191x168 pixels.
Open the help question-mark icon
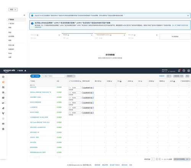[x=184, y=71]
